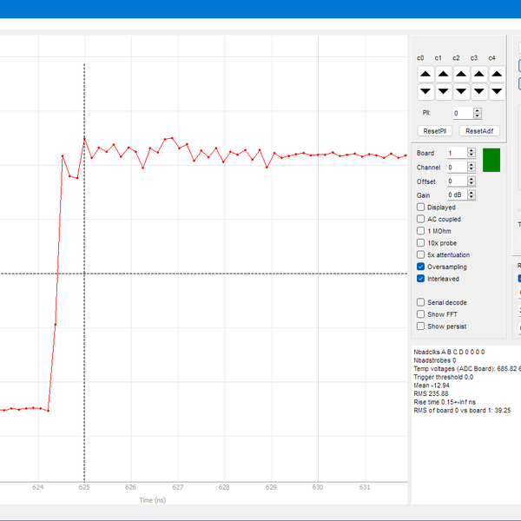Turn on Show FFT option
521x521 pixels.
coord(421,314)
